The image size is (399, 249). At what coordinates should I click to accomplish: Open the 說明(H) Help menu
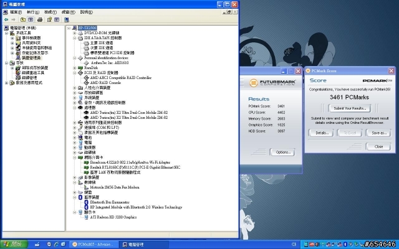(x=86, y=12)
